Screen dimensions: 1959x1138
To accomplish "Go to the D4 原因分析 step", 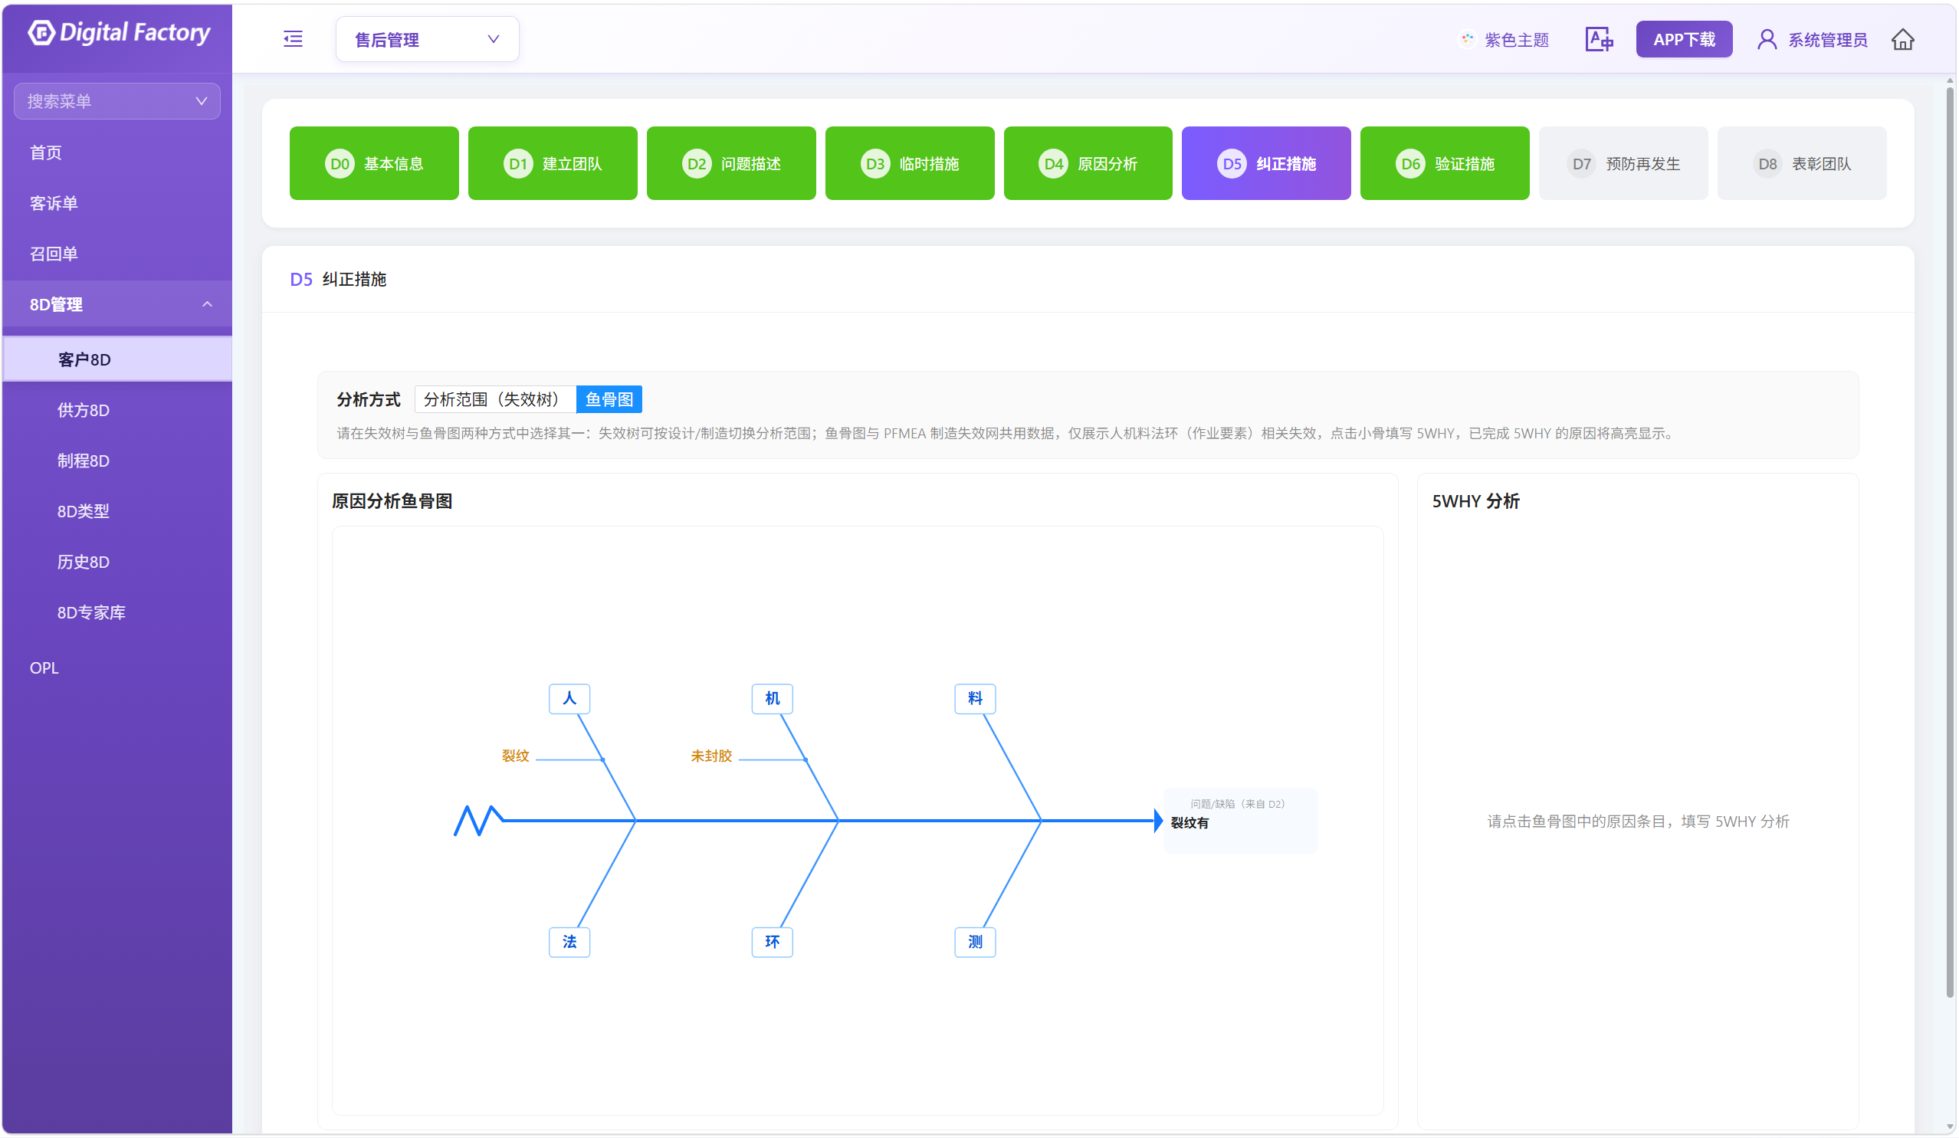I will (x=1088, y=163).
